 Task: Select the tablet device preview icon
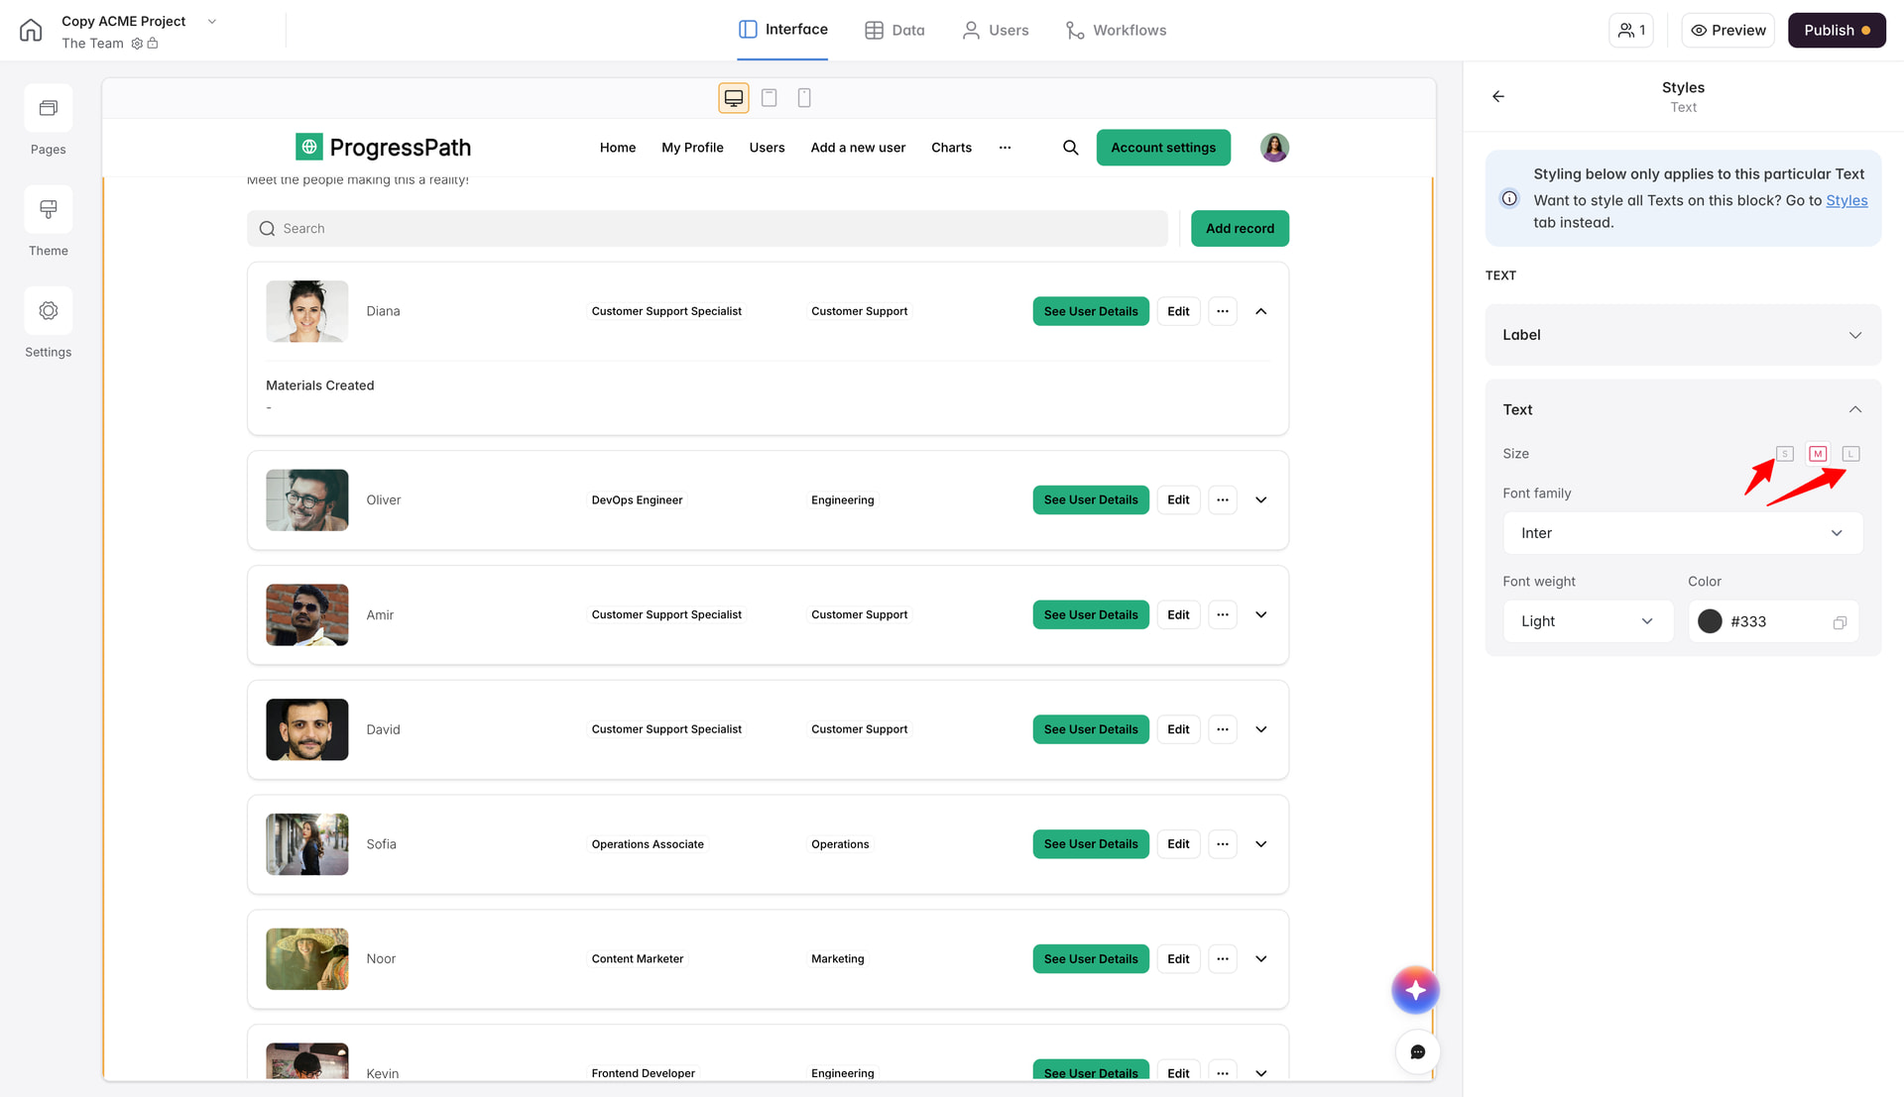(x=769, y=97)
